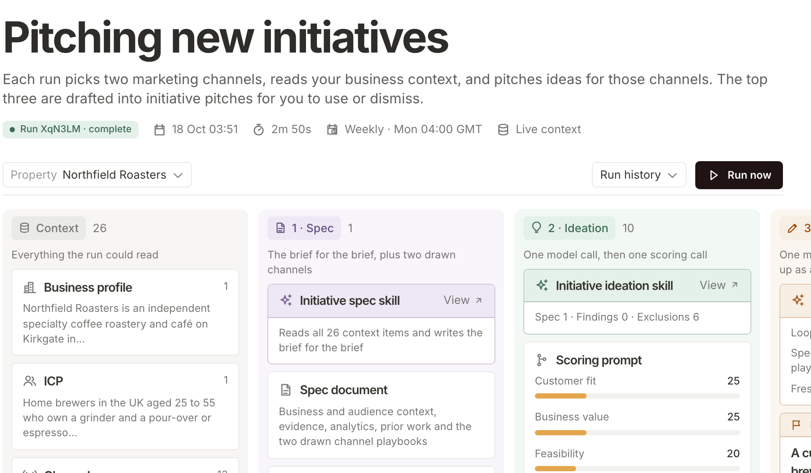Click the database icon beside Live context

click(x=503, y=130)
